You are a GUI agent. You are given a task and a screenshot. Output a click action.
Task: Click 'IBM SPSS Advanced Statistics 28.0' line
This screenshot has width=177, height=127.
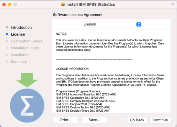[86, 94]
